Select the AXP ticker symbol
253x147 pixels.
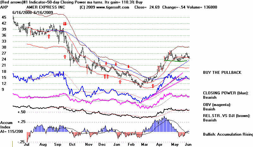tap(4, 7)
